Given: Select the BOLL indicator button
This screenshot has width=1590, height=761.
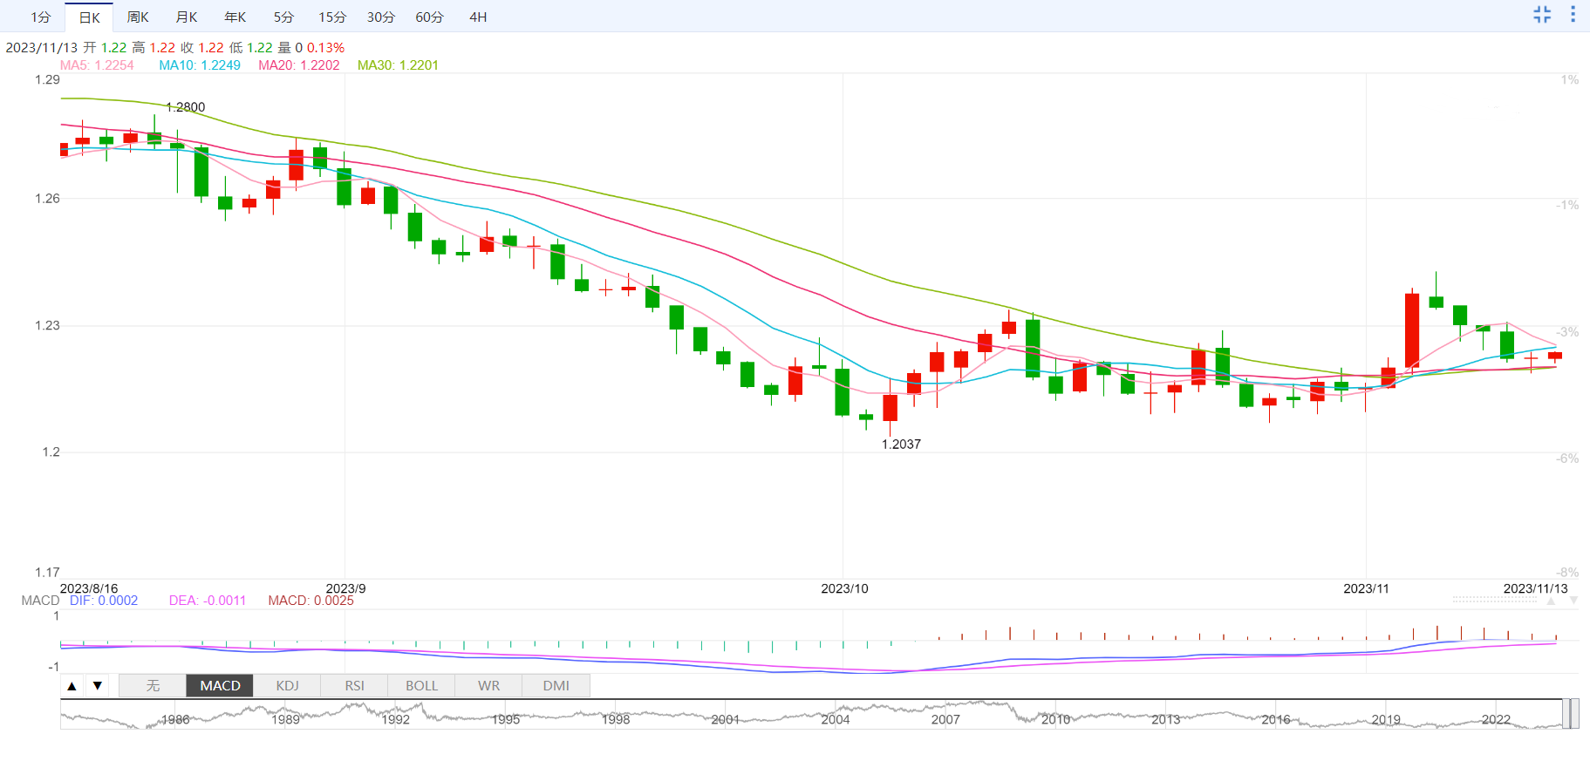Looking at the screenshot, I should pyautogui.click(x=421, y=686).
